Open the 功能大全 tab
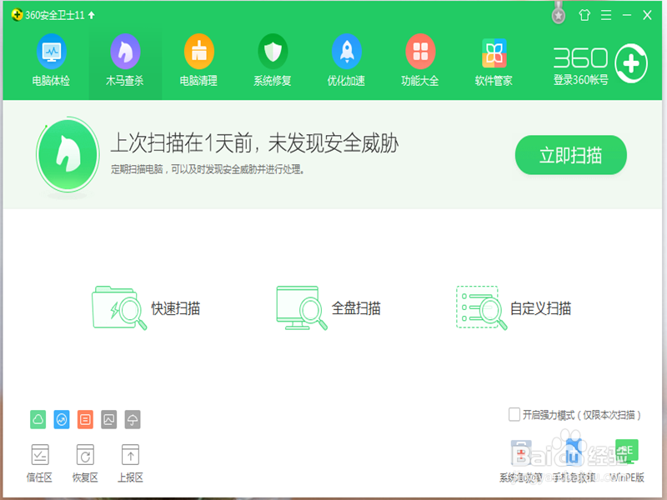Image resolution: width=667 pixels, height=500 pixels. coord(420,60)
